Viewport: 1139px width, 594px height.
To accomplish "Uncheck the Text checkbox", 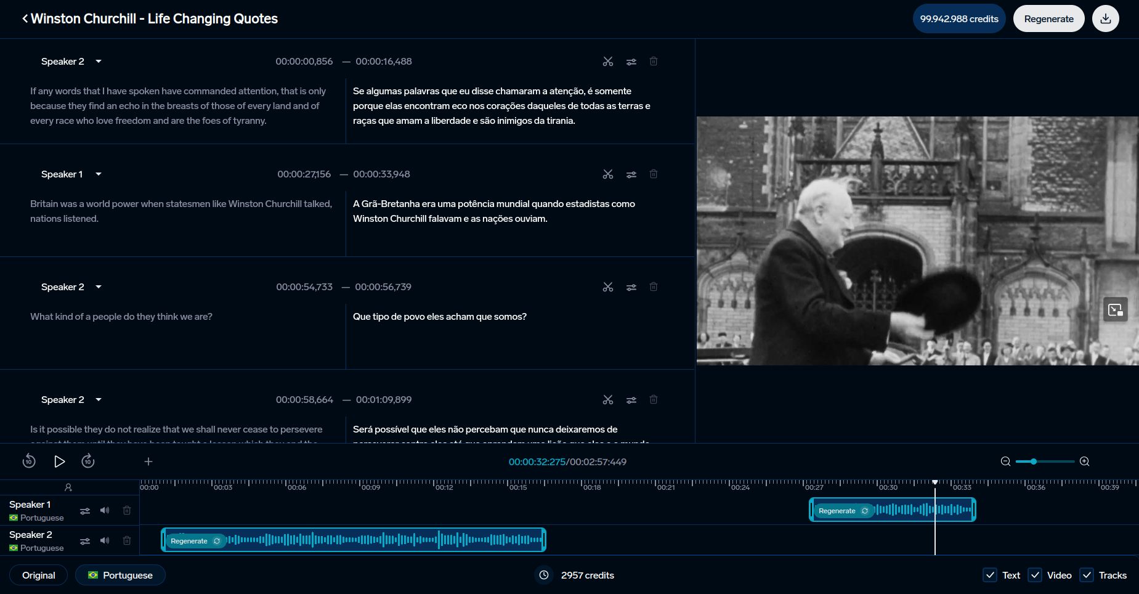I will (x=990, y=575).
